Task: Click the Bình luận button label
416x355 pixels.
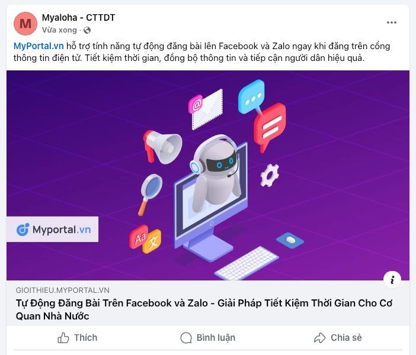Action: 216,338
